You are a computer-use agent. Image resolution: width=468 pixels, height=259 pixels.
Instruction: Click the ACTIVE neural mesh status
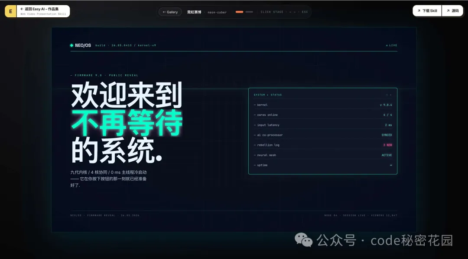point(387,155)
